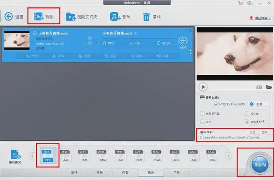Choose the AAC-labeled output format
The width and height of the screenshot is (274, 180).
click(194, 156)
